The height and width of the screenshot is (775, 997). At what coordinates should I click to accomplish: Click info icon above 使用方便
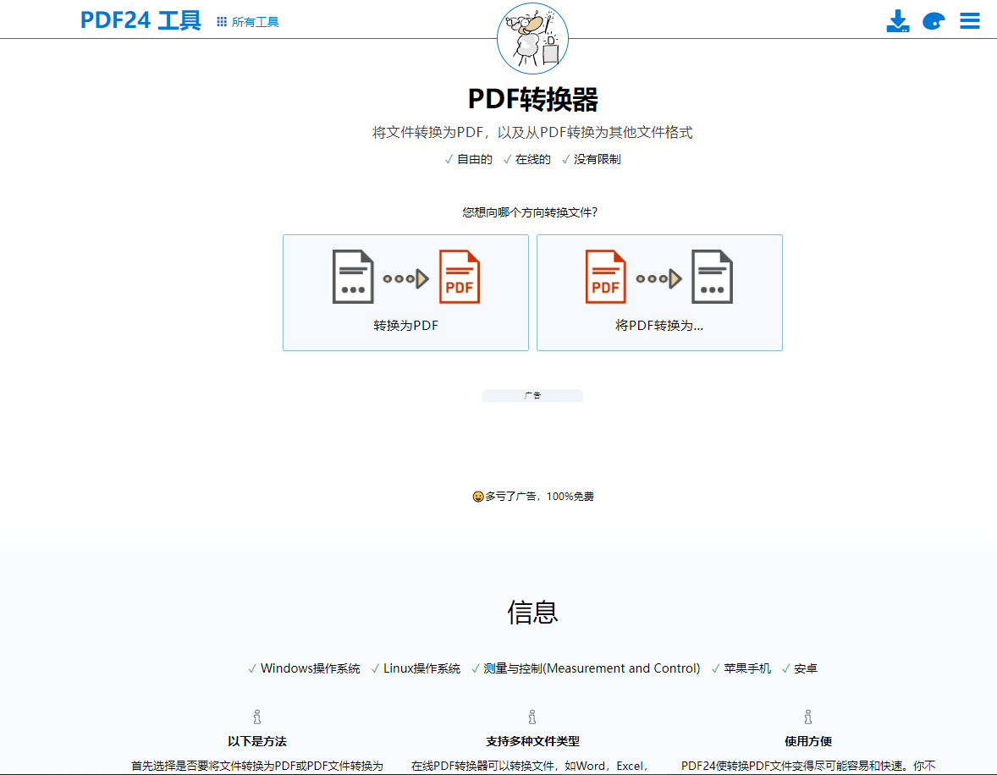(x=808, y=717)
